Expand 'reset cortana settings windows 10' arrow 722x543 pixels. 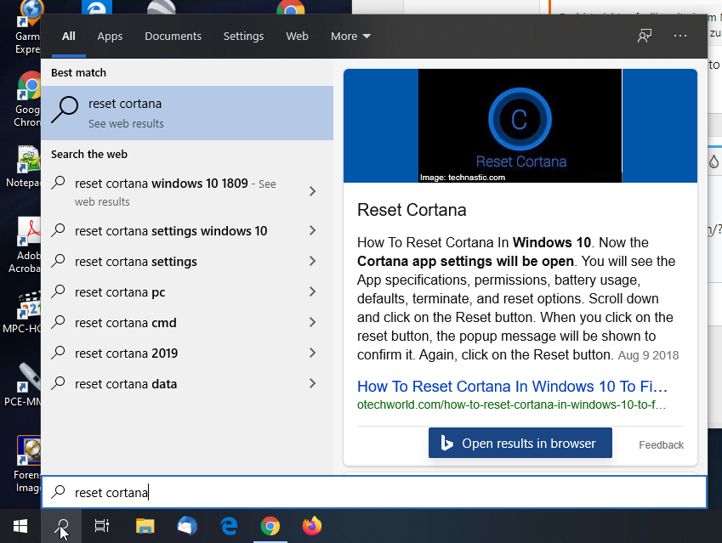tap(313, 230)
